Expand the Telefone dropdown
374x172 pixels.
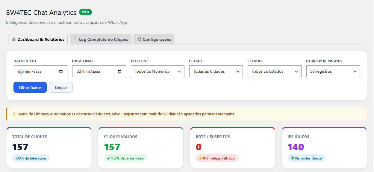tap(158, 71)
